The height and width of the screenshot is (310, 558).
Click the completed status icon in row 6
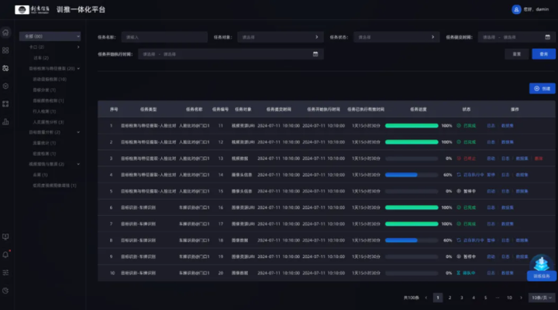point(459,207)
